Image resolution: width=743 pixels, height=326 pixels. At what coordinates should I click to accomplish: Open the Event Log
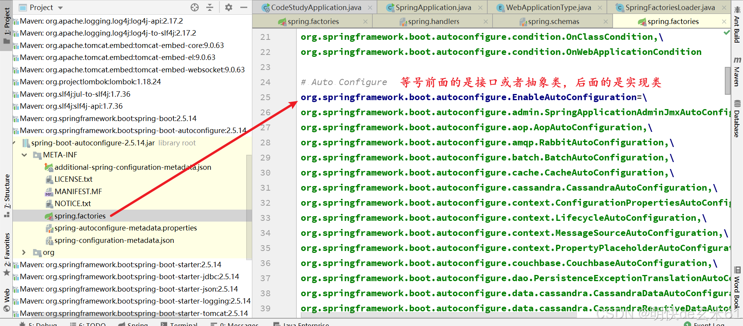[x=705, y=324]
